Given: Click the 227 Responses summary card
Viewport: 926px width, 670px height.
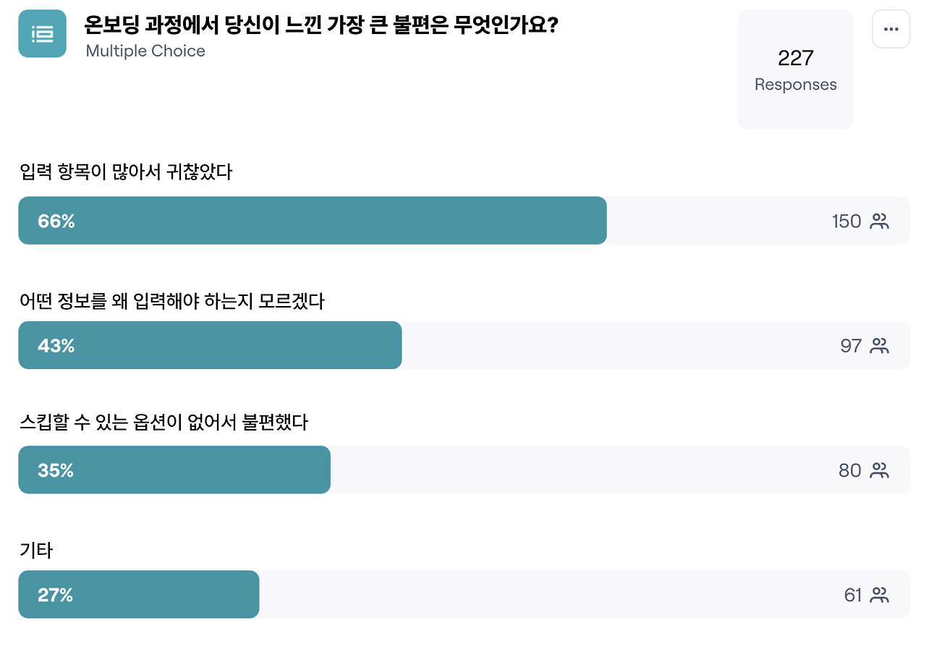Looking at the screenshot, I should [x=796, y=69].
